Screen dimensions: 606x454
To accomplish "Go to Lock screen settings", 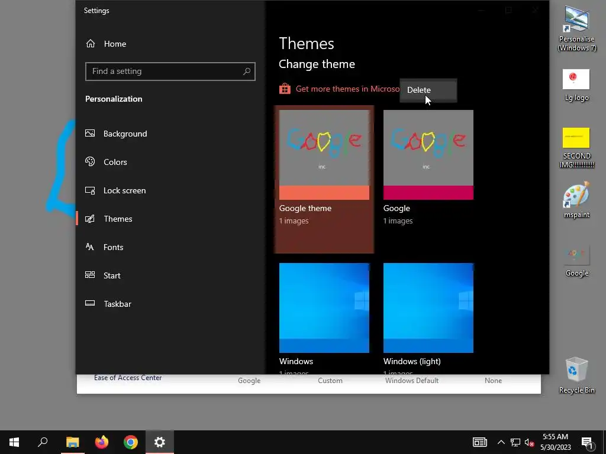I will (124, 190).
